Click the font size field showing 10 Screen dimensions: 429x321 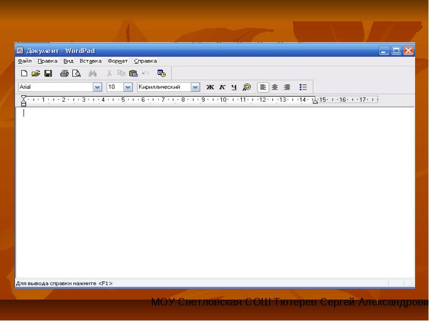[115, 87]
